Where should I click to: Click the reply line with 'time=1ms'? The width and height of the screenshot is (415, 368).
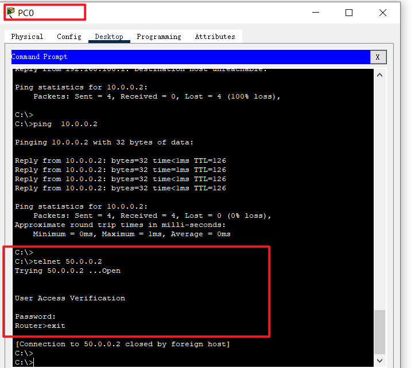(x=121, y=170)
